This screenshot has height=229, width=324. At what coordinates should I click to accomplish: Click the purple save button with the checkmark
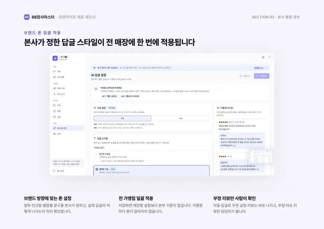point(262,76)
